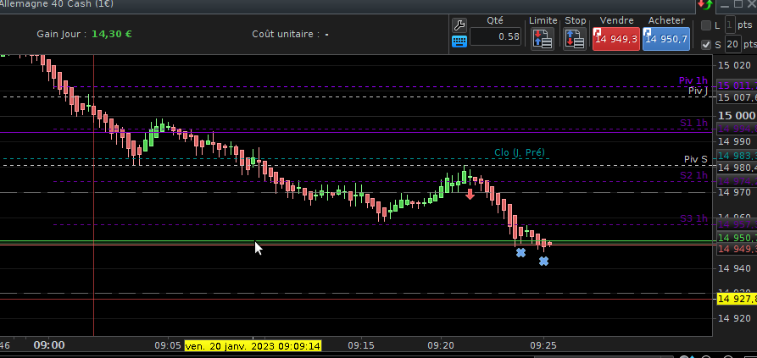Viewport: 757px width, 358px height.
Task: Select the S1 1h support label
Action: [x=693, y=123]
